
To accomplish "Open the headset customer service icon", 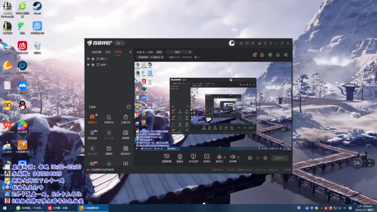I will 241,43.
